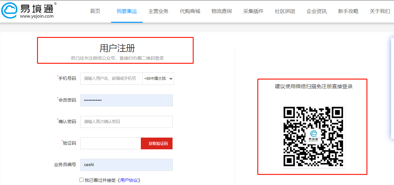Open 企业资讯 menu item

[316, 11]
